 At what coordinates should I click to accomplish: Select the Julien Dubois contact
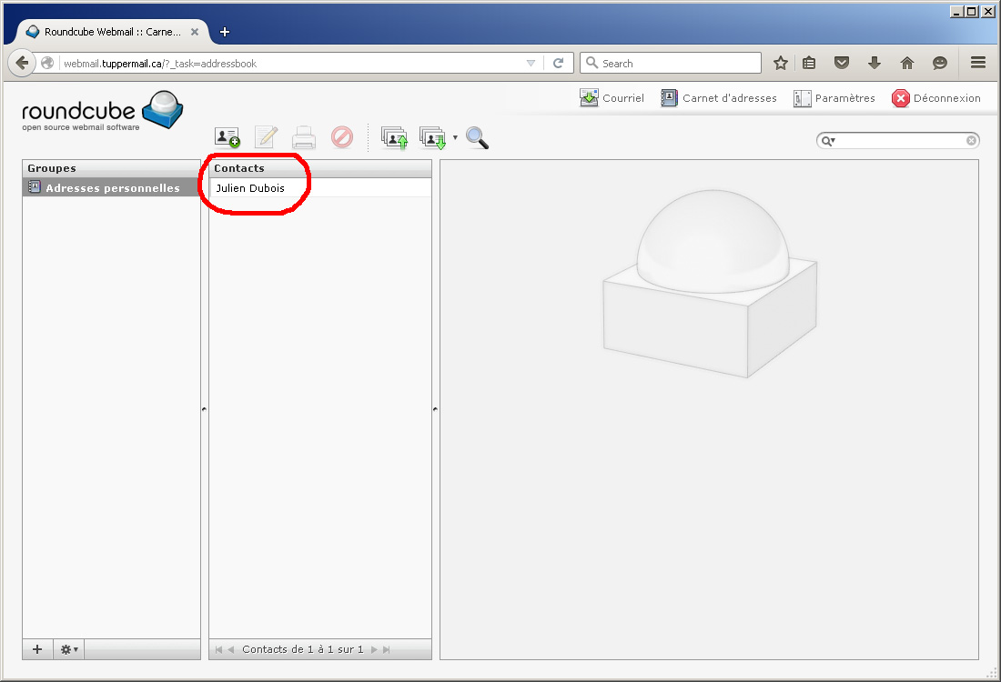[x=250, y=188]
